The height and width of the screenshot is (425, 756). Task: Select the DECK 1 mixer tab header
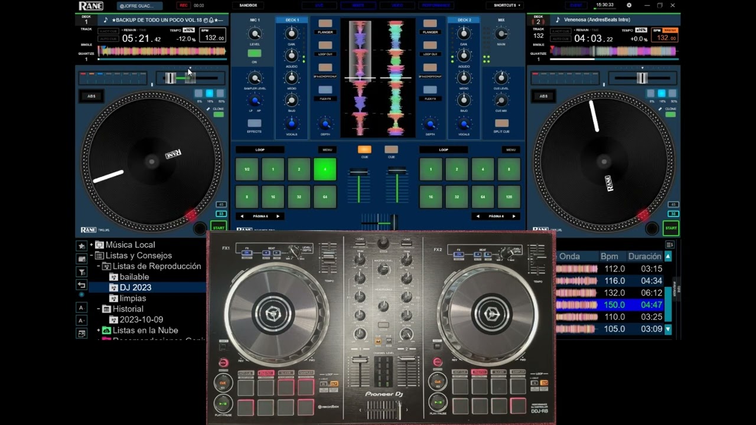click(292, 20)
